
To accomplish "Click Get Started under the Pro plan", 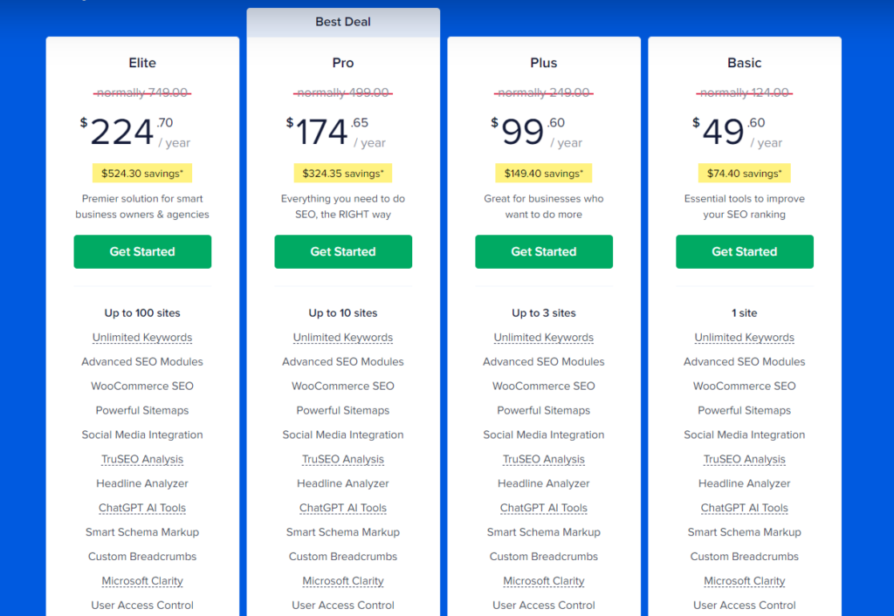I will click(x=342, y=251).
